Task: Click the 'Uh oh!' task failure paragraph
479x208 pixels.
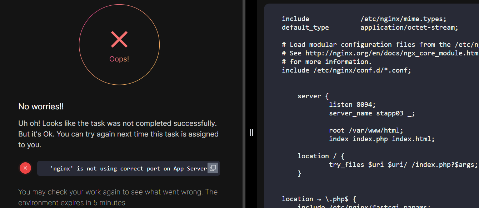Action: [118, 134]
